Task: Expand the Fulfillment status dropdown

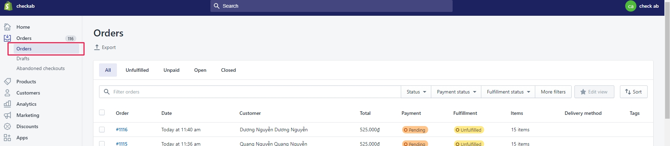Action: pyautogui.click(x=508, y=92)
